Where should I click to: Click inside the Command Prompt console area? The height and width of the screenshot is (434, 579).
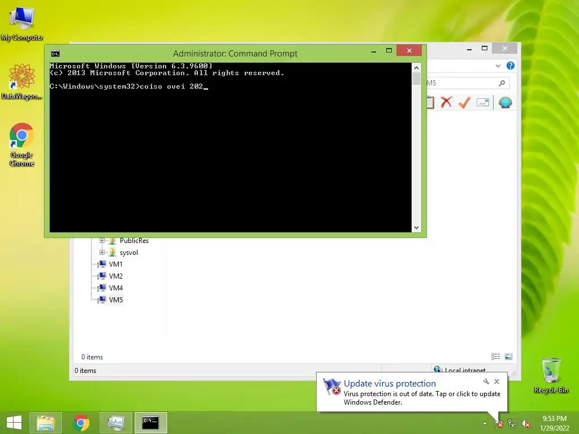point(231,147)
